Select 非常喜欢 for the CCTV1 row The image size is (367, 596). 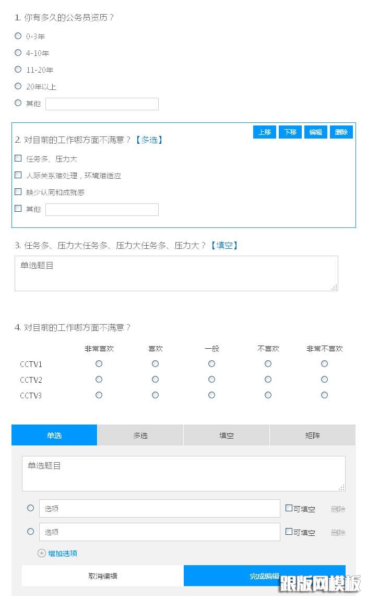click(99, 364)
